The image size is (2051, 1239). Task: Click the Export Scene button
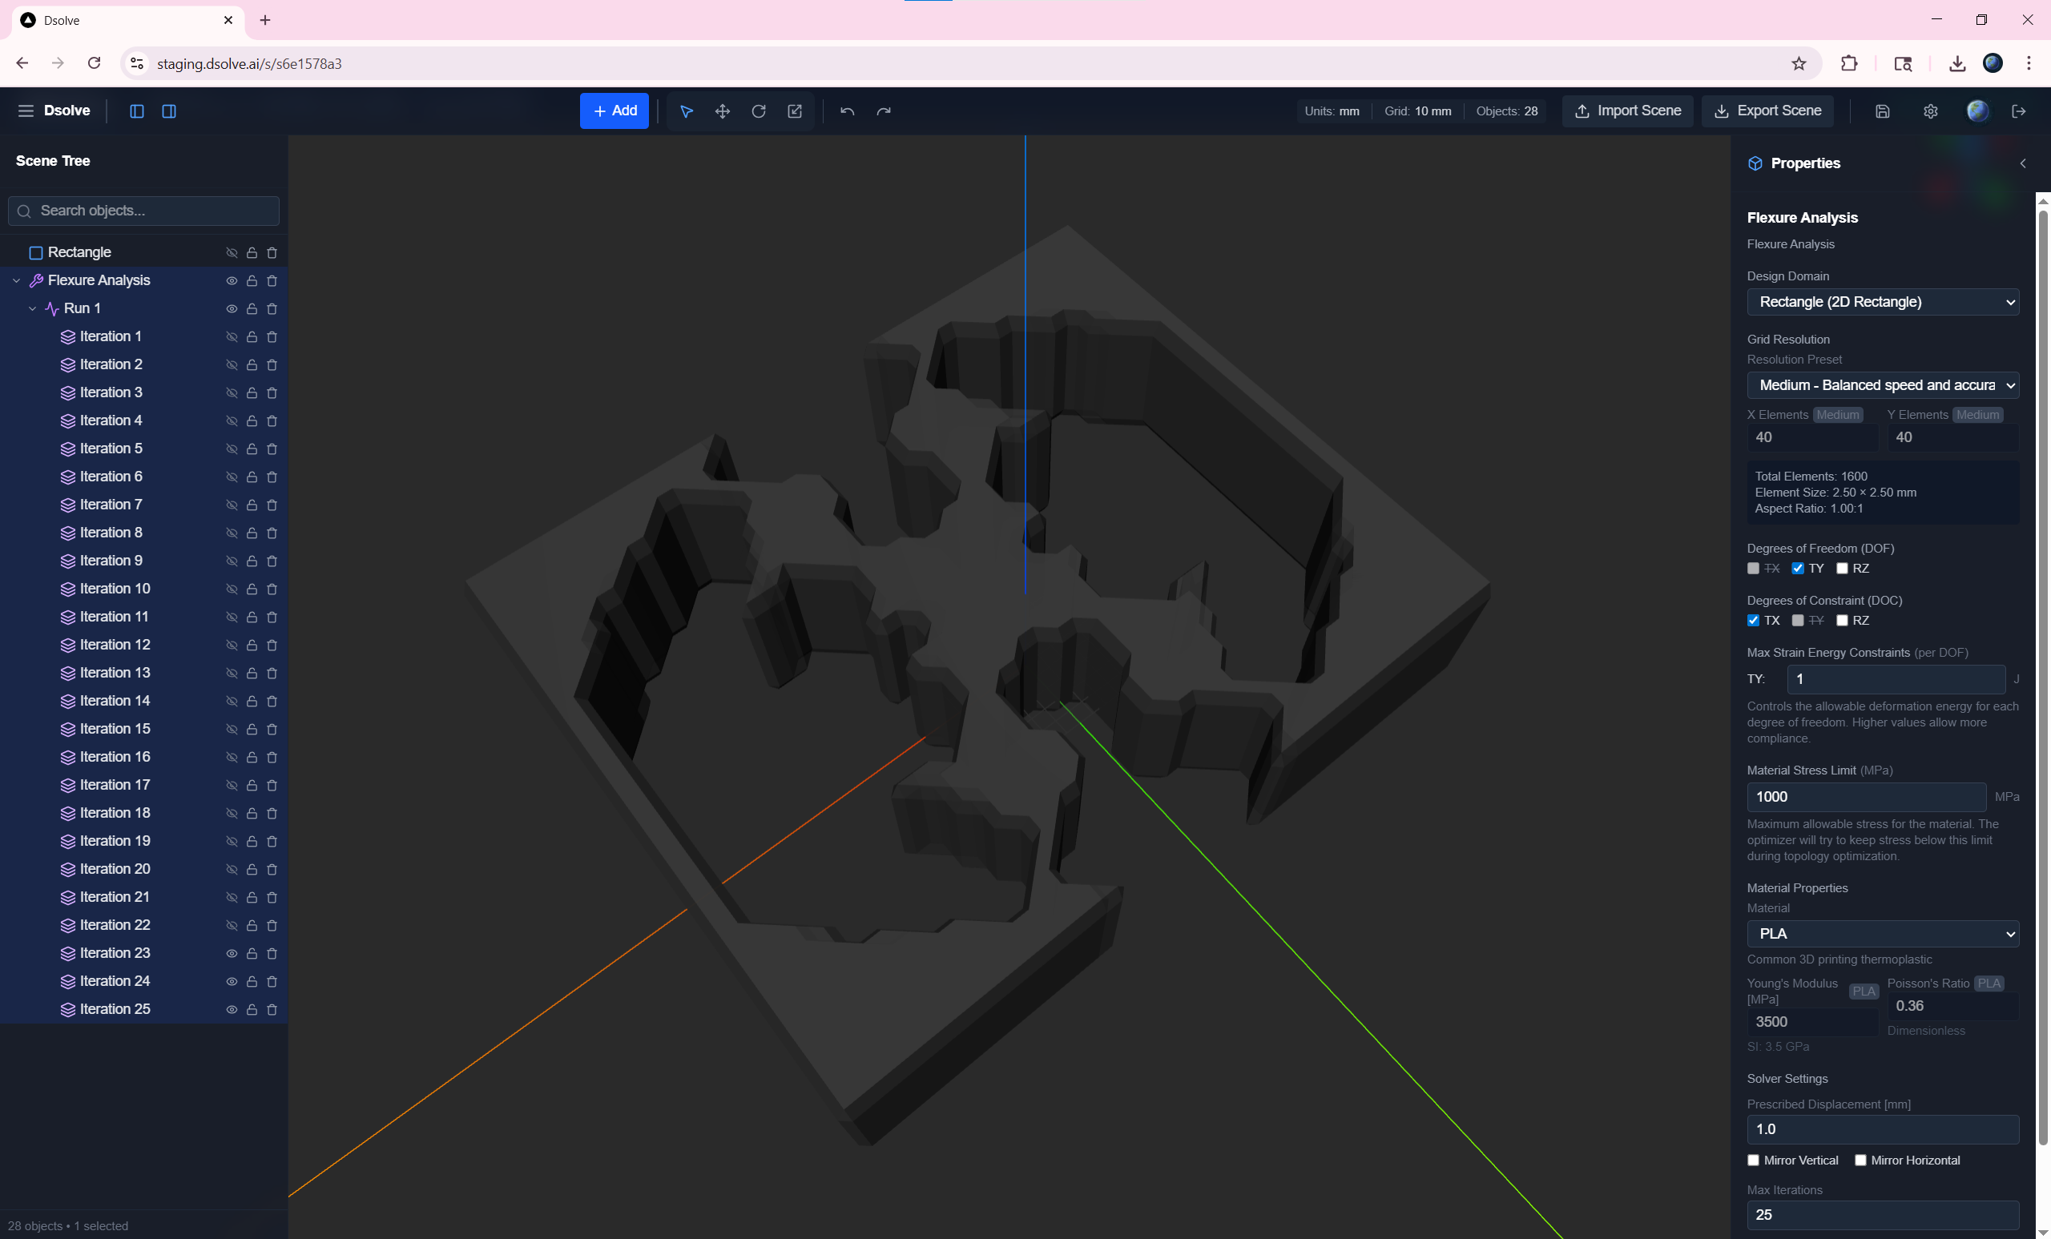1767,111
